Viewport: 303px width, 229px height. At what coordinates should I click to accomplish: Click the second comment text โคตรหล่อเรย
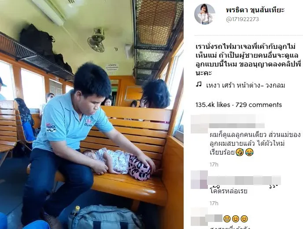pos(229,191)
